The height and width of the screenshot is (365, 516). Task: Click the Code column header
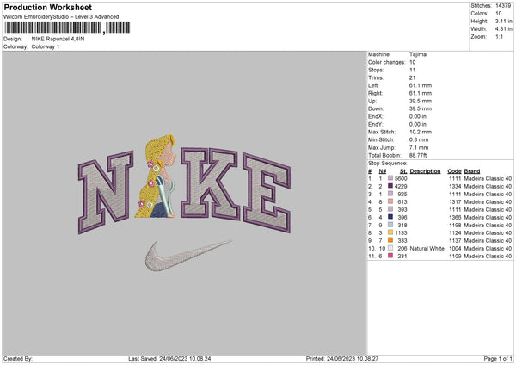coord(454,171)
